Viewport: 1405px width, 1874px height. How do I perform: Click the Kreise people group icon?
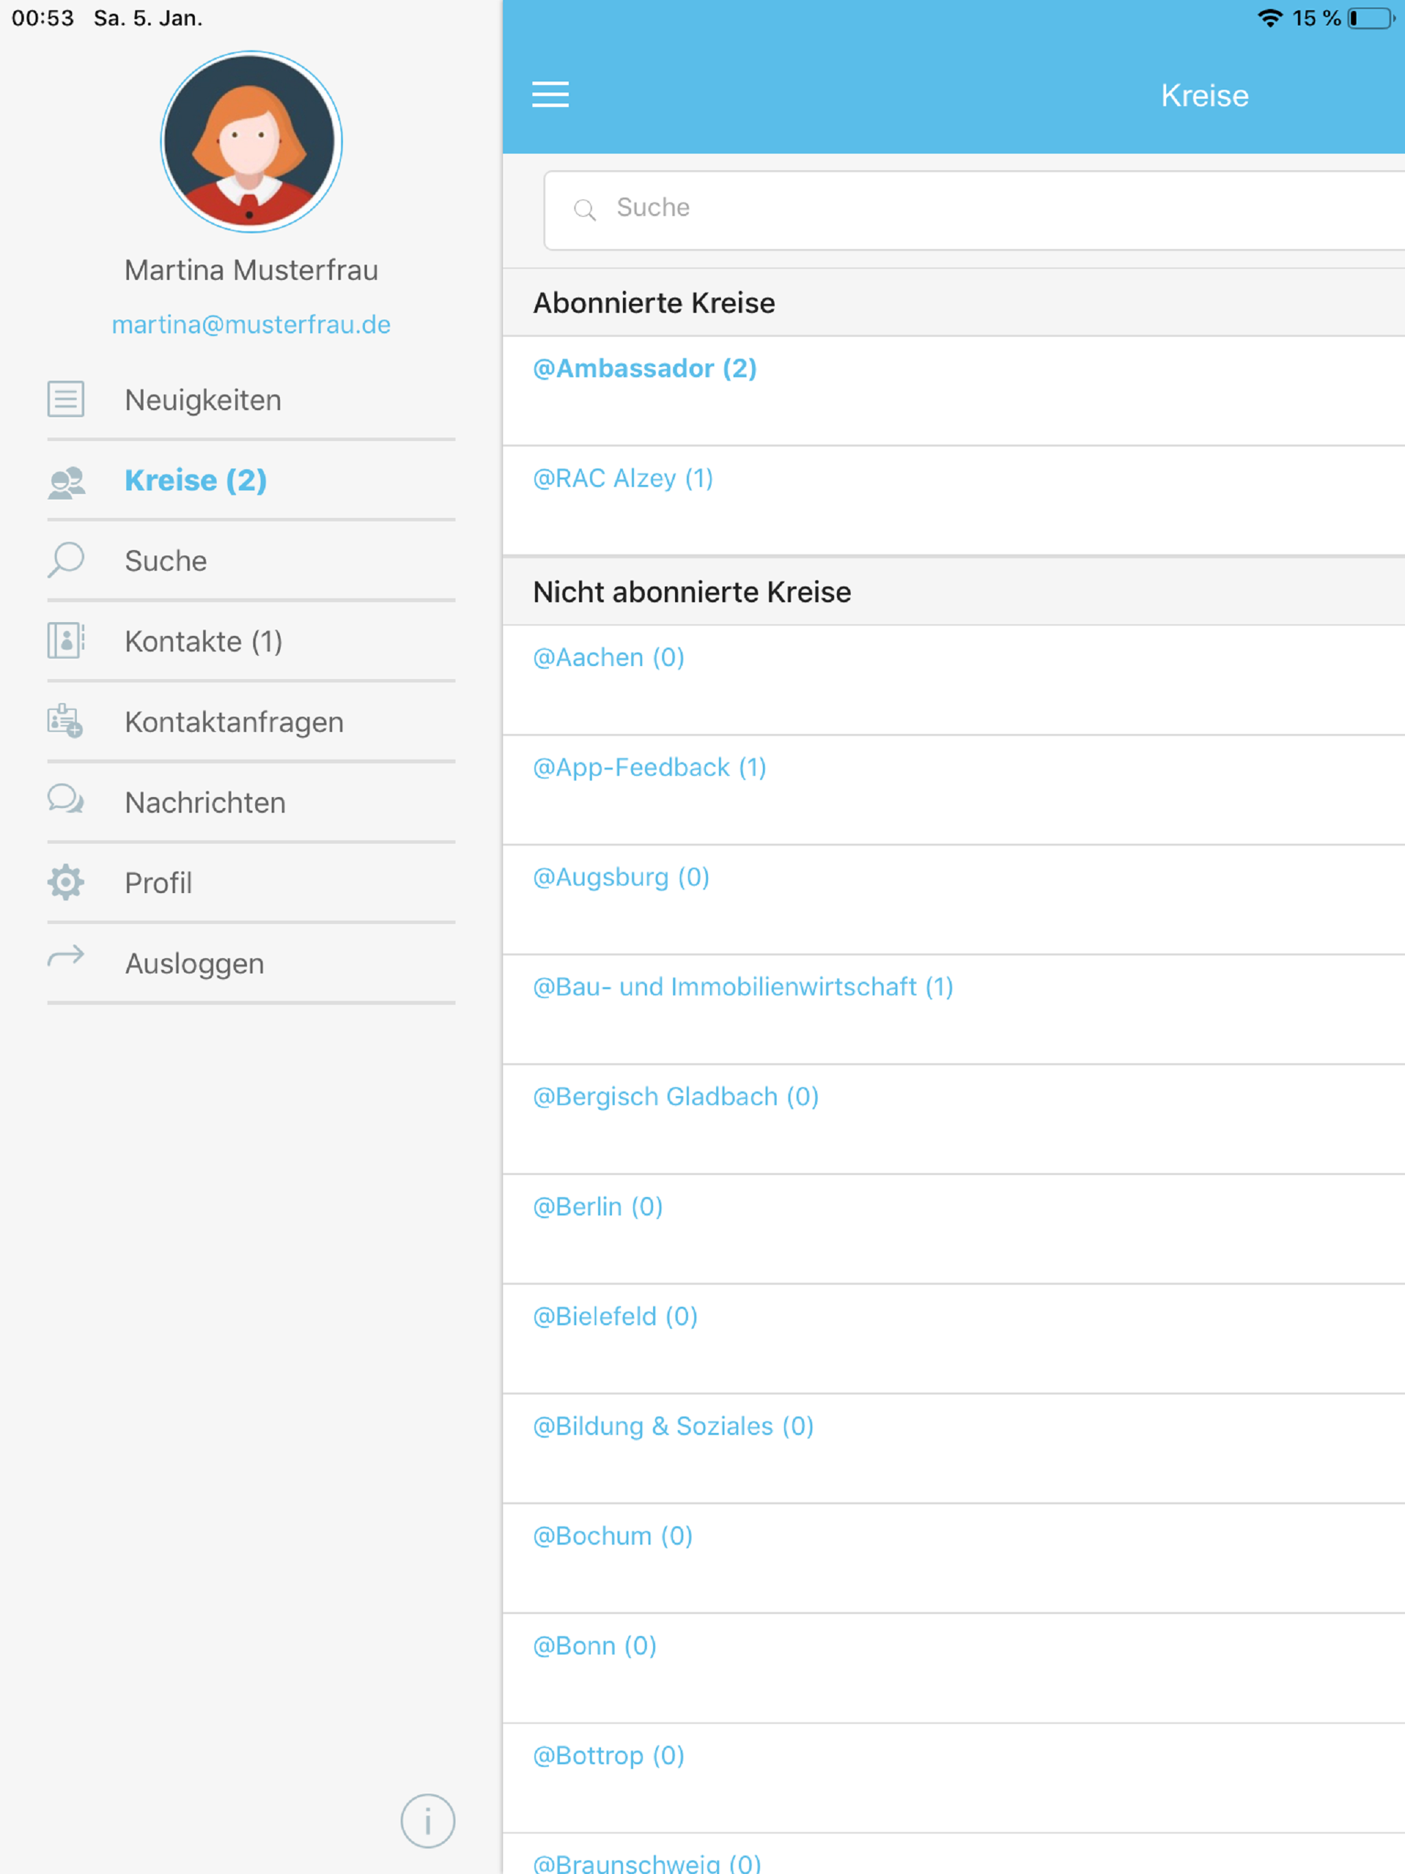[66, 482]
